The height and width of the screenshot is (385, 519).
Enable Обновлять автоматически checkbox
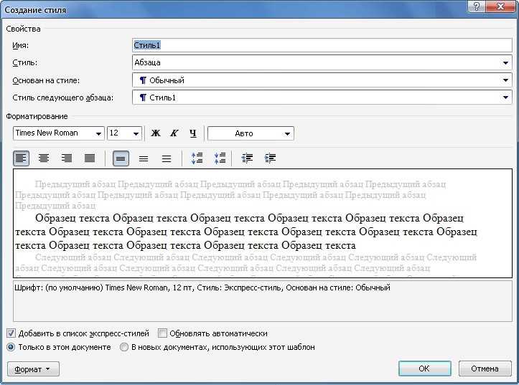(x=162, y=333)
